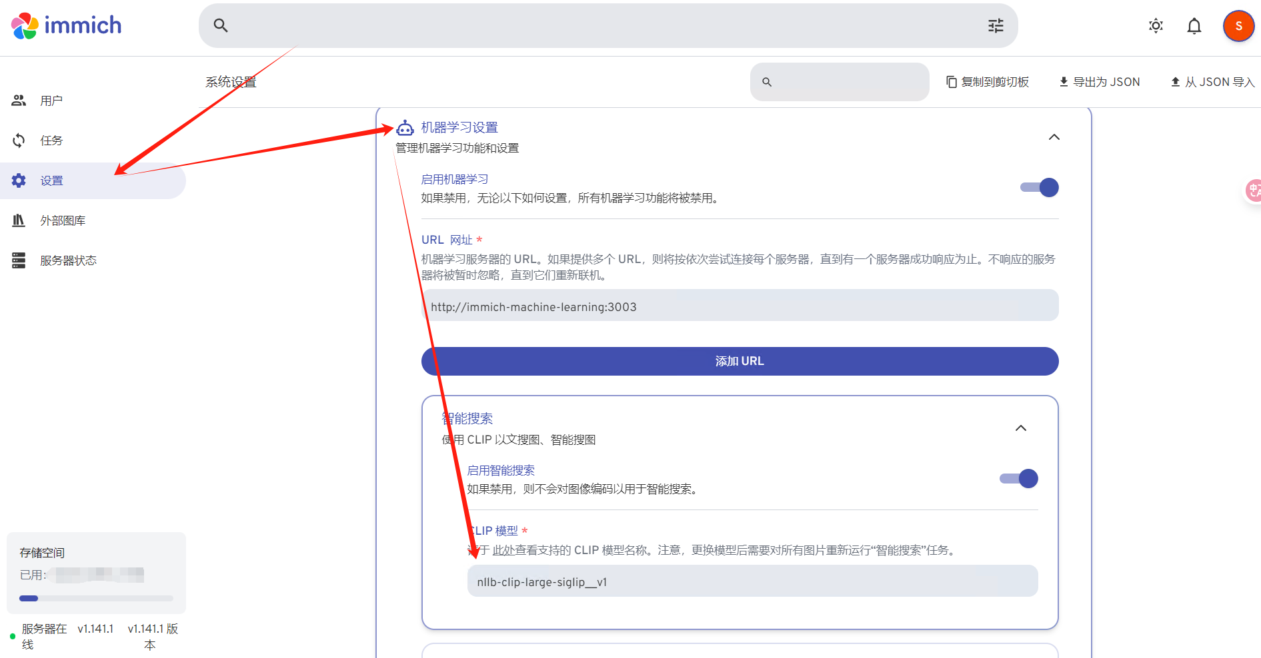Click the pink translate floating icon
Image resolution: width=1261 pixels, height=658 pixels.
click(x=1254, y=191)
